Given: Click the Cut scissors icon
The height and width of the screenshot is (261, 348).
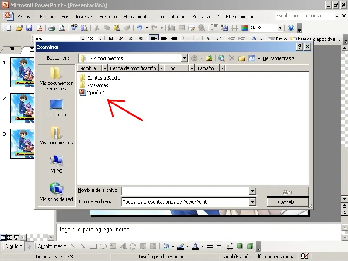Looking at the screenshot, I should pyautogui.click(x=97, y=28).
